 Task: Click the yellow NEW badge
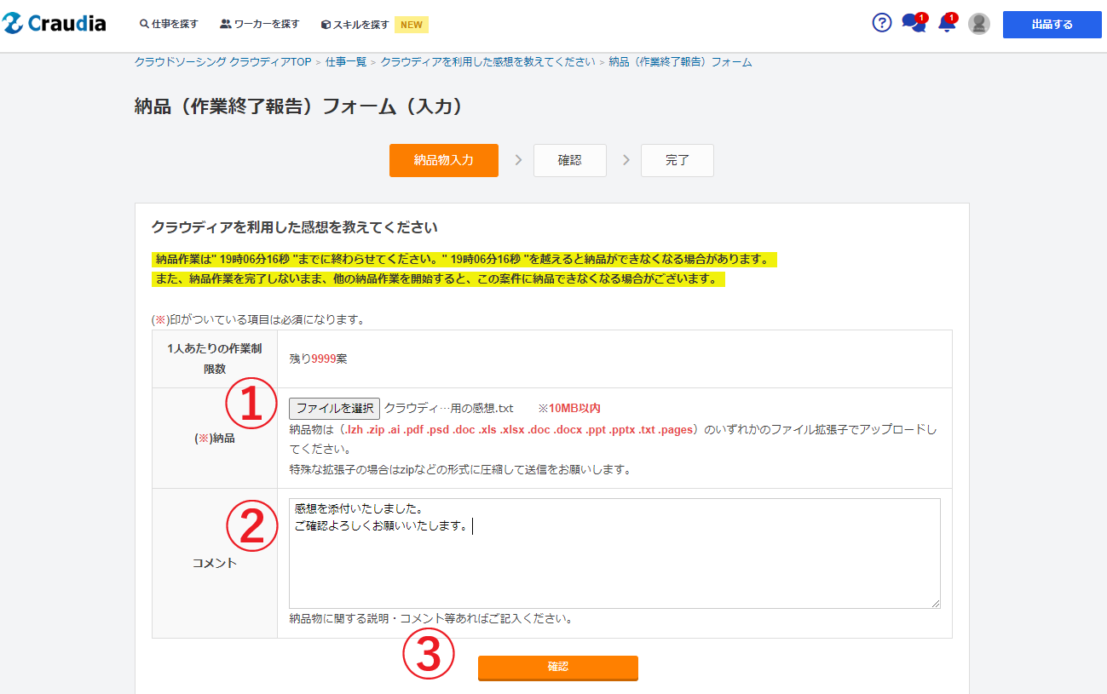[412, 25]
